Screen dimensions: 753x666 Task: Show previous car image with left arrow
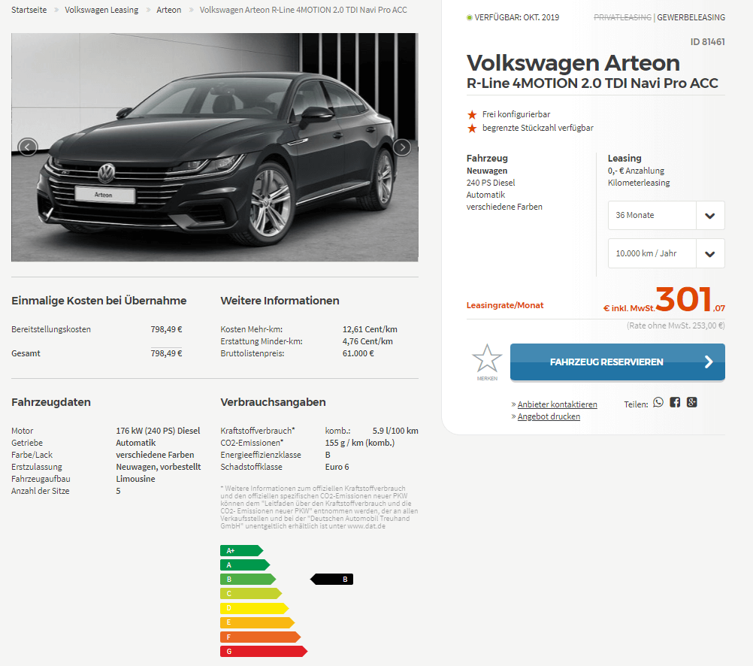(x=27, y=147)
